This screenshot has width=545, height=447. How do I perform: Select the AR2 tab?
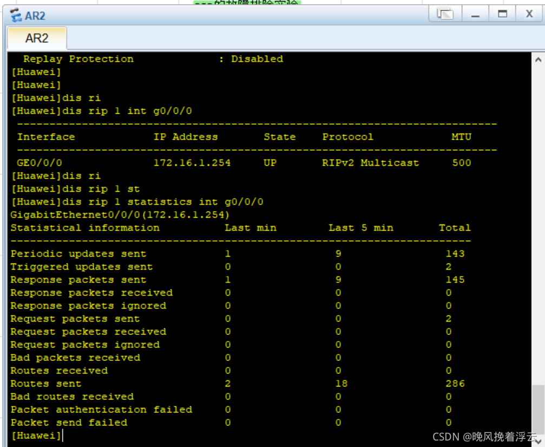tap(37, 38)
